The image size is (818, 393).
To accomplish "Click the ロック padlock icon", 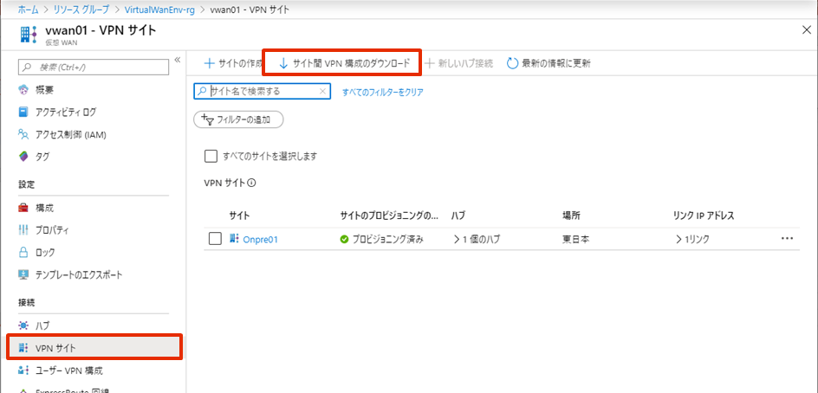I will (x=23, y=252).
